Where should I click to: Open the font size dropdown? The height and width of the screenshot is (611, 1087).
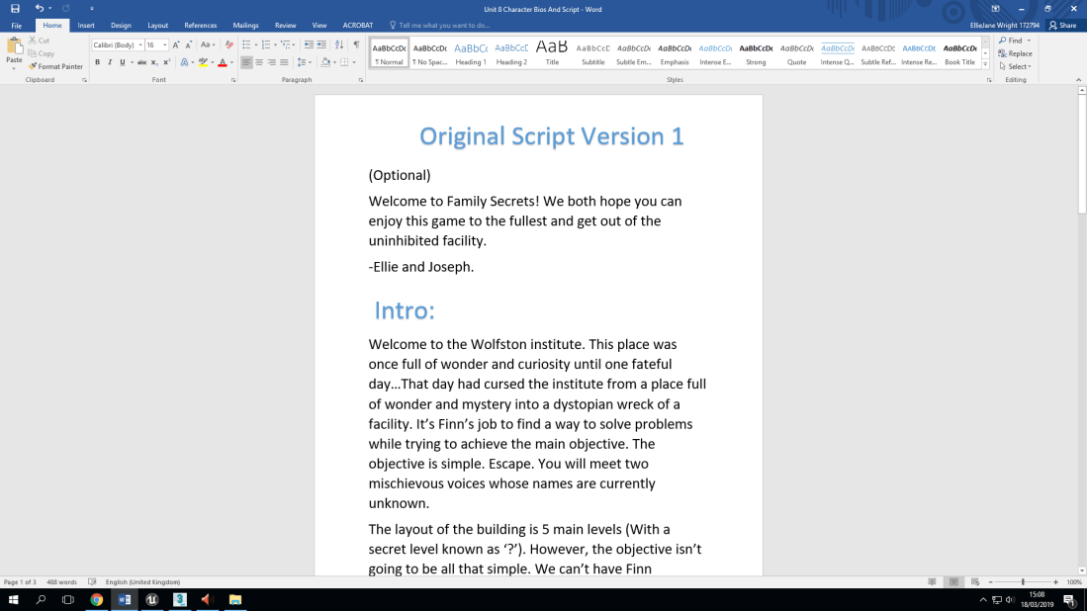coord(164,44)
